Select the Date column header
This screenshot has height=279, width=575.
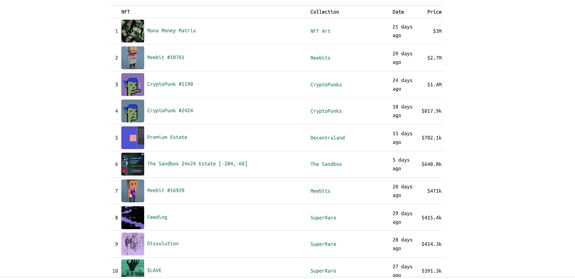(x=398, y=12)
